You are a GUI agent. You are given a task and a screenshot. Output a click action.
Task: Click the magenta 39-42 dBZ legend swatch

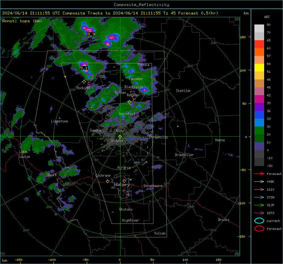259,99
